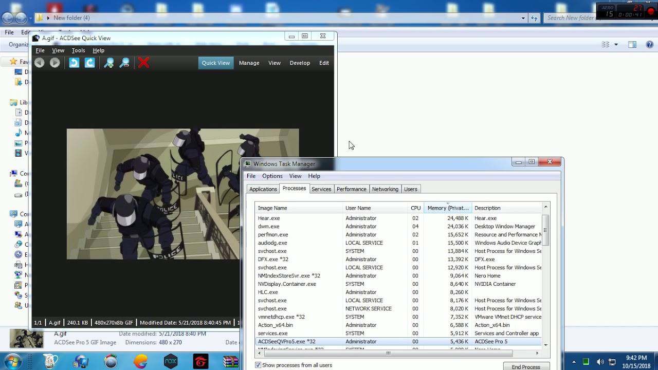
Task: Select the Quick View mode button
Action: (216, 63)
